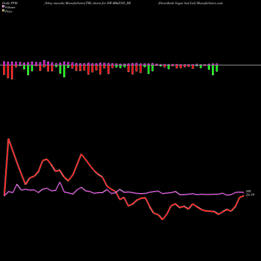The height and width of the screenshot is (261, 261).
Task: Click the magenta Volume legend swatch
Action: [3, 6]
